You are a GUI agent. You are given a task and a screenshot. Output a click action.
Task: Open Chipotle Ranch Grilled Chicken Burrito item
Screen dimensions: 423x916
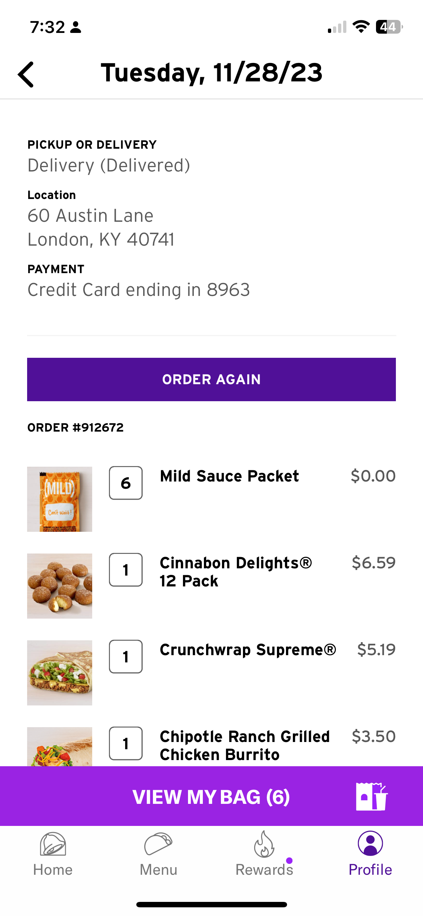pyautogui.click(x=245, y=745)
